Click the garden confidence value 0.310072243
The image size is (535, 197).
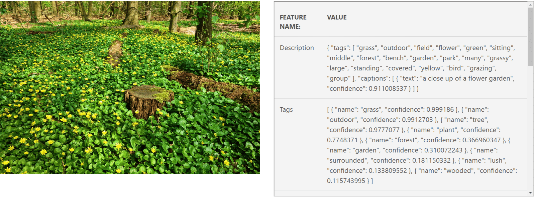pyautogui.click(x=443, y=150)
